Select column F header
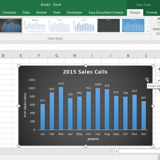The height and width of the screenshot is (160, 160). coord(39,56)
